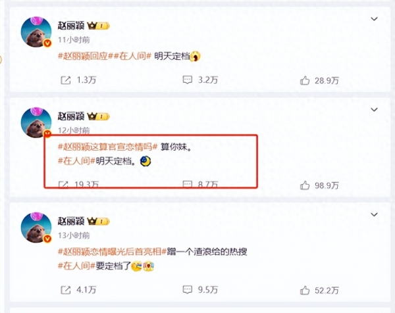Like the post with 98.9万 likes
This screenshot has height=313, width=395.
coord(305,185)
